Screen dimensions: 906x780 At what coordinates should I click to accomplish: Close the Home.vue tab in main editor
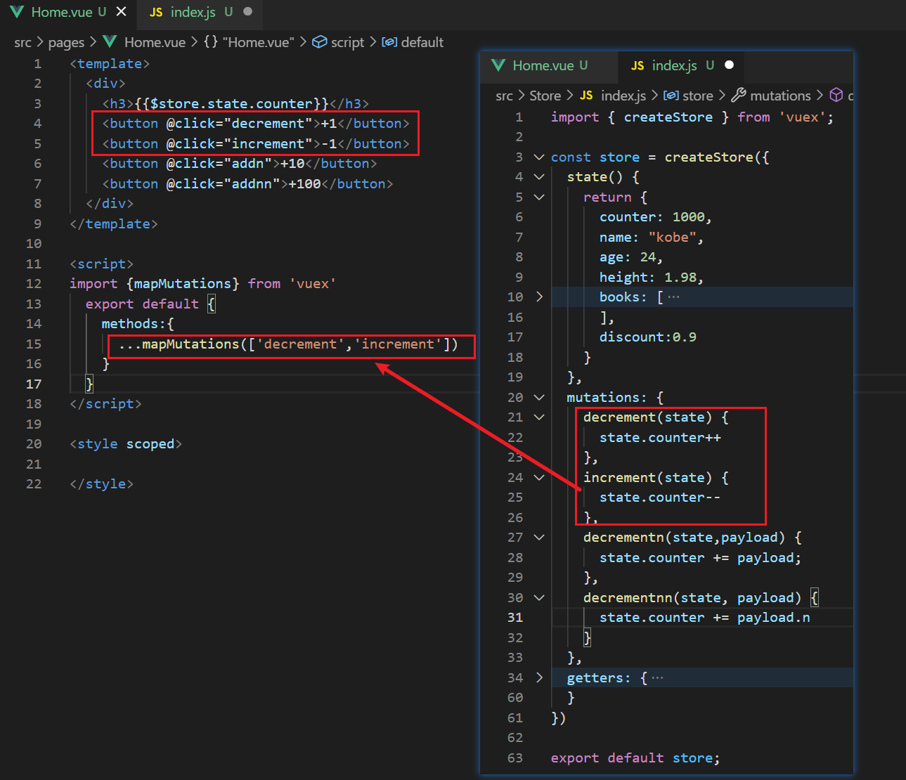click(x=122, y=12)
